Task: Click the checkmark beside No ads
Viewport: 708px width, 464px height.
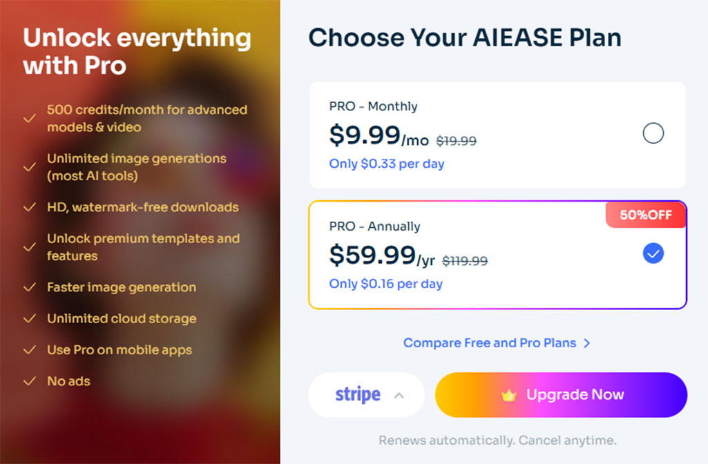Action: tap(30, 381)
